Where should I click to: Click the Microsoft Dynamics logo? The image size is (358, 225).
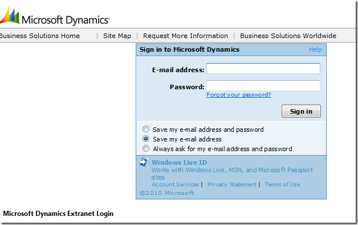coord(55,15)
